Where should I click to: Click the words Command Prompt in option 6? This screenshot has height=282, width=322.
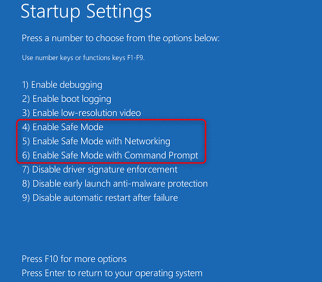coord(161,156)
